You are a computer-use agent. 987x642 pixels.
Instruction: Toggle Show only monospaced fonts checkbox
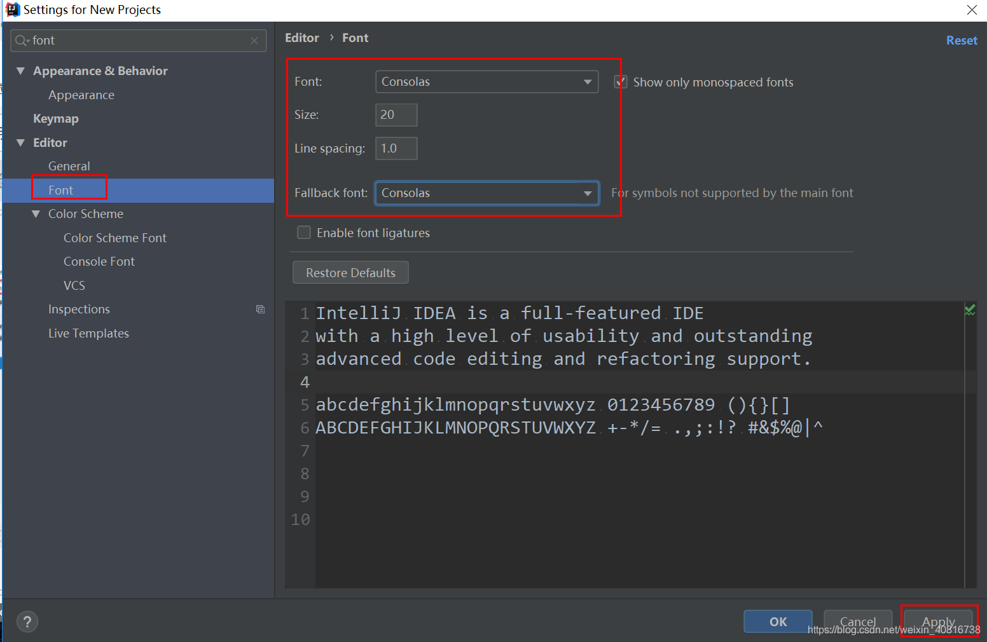tap(621, 82)
